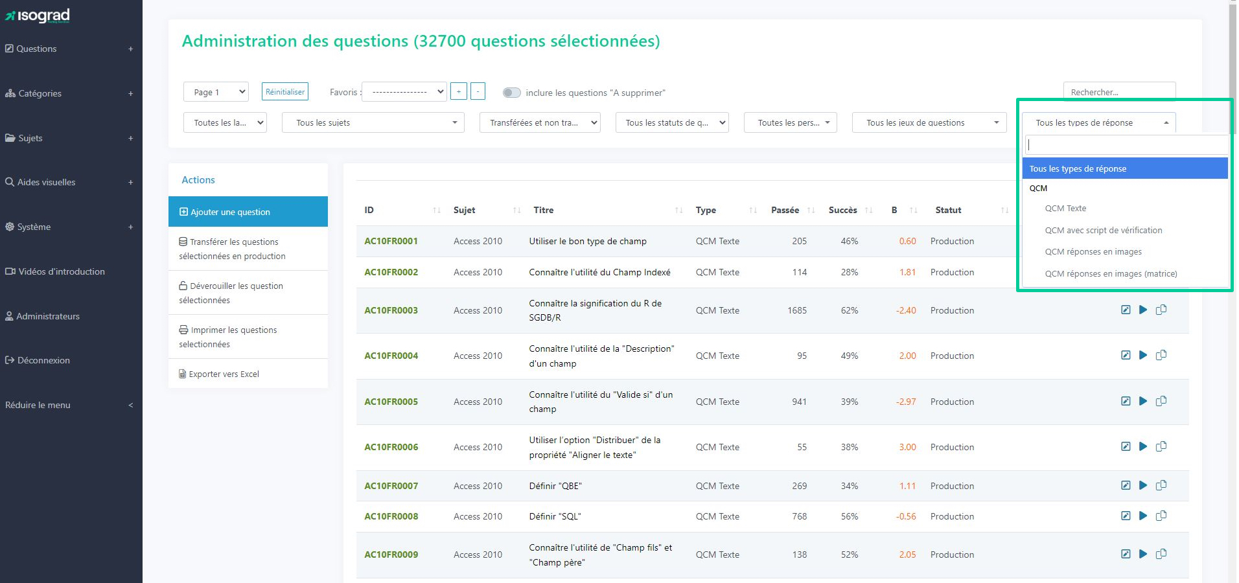Duplicate question AC10FR0008
The image size is (1239, 583).
tap(1161, 516)
